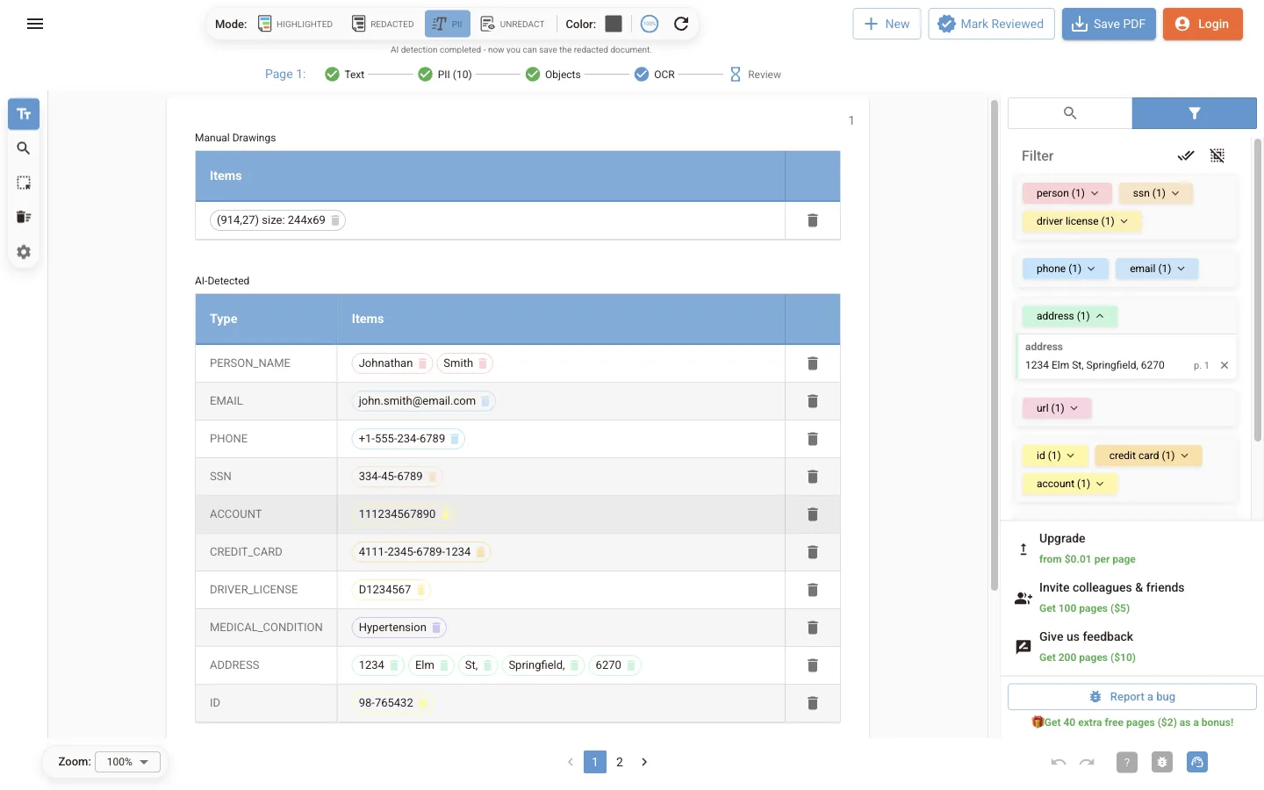Click the Save PDF button

[x=1109, y=24]
